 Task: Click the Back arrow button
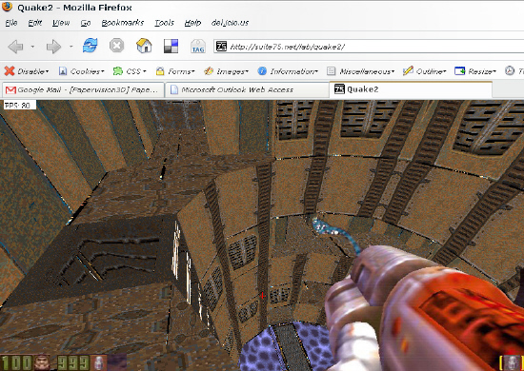coord(15,47)
